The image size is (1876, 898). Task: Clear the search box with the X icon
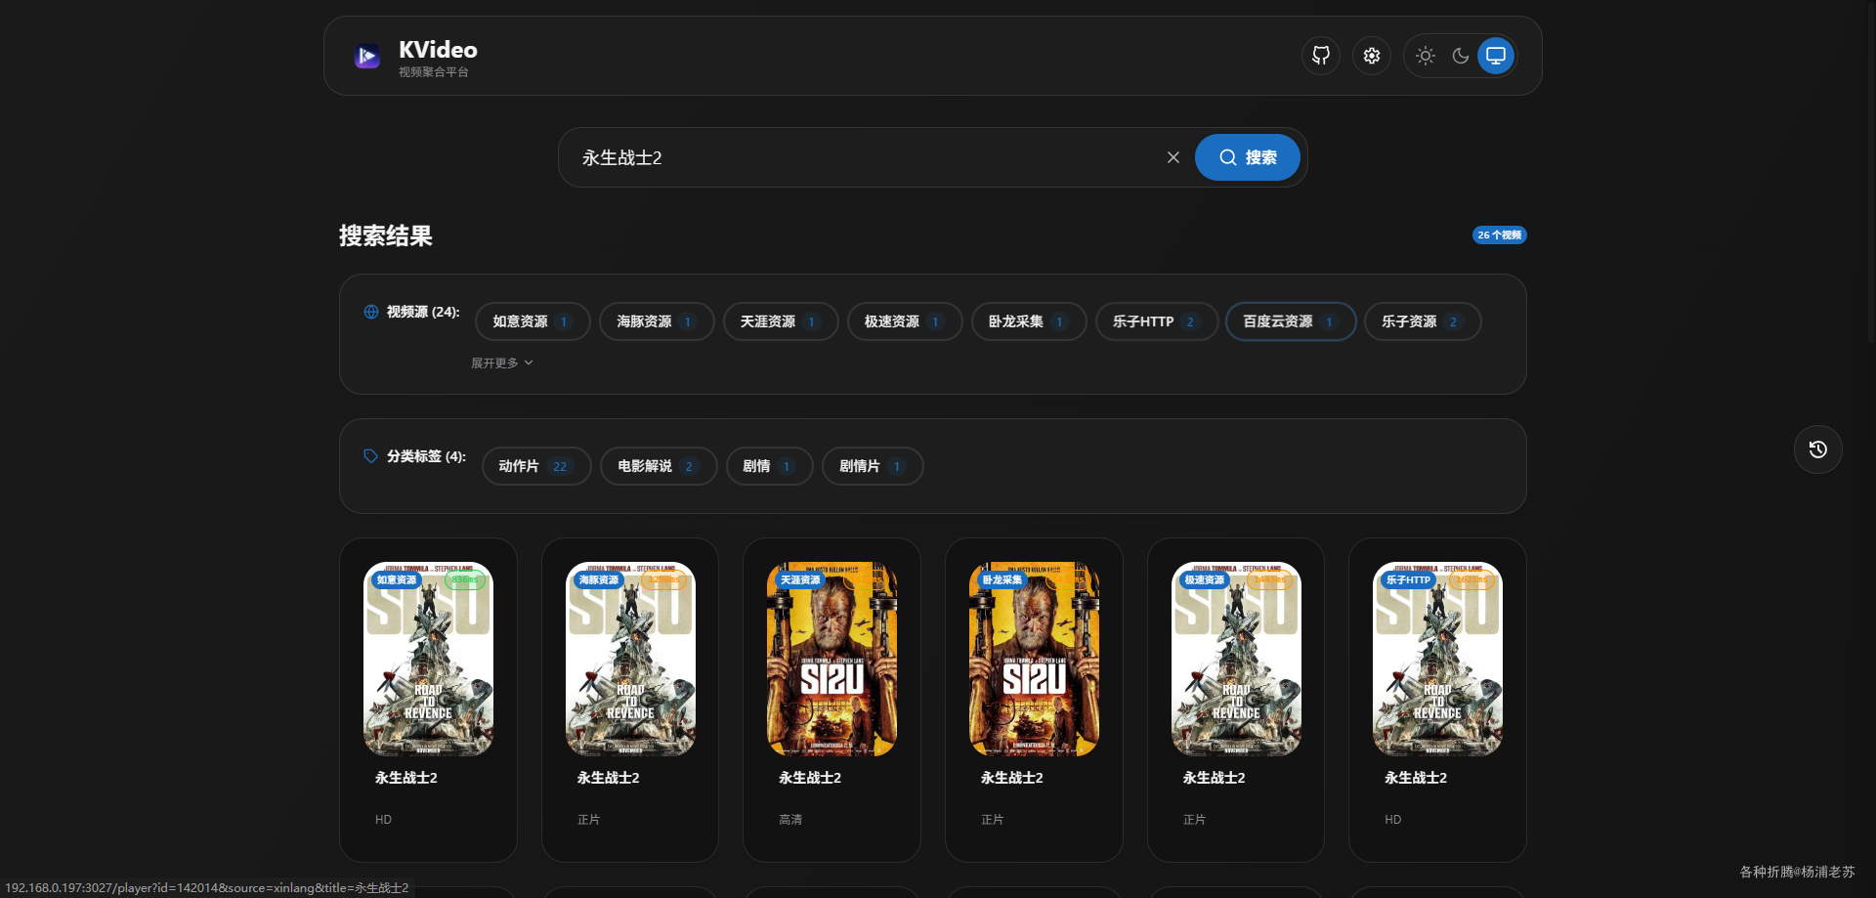pos(1173,157)
